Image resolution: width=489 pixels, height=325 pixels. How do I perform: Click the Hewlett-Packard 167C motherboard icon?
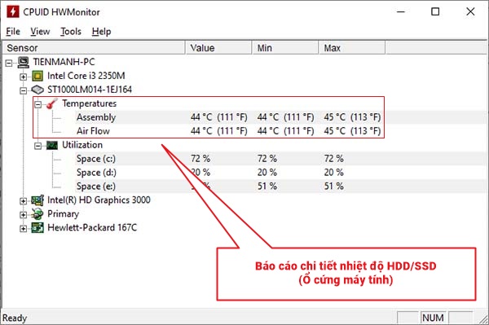coord(37,228)
